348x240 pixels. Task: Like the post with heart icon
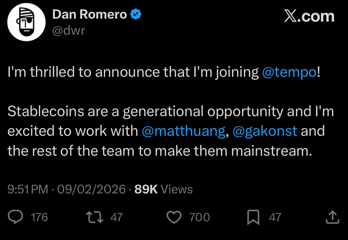point(174,217)
